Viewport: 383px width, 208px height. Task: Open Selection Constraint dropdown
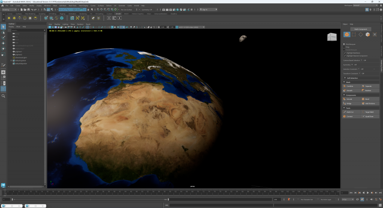359,69
